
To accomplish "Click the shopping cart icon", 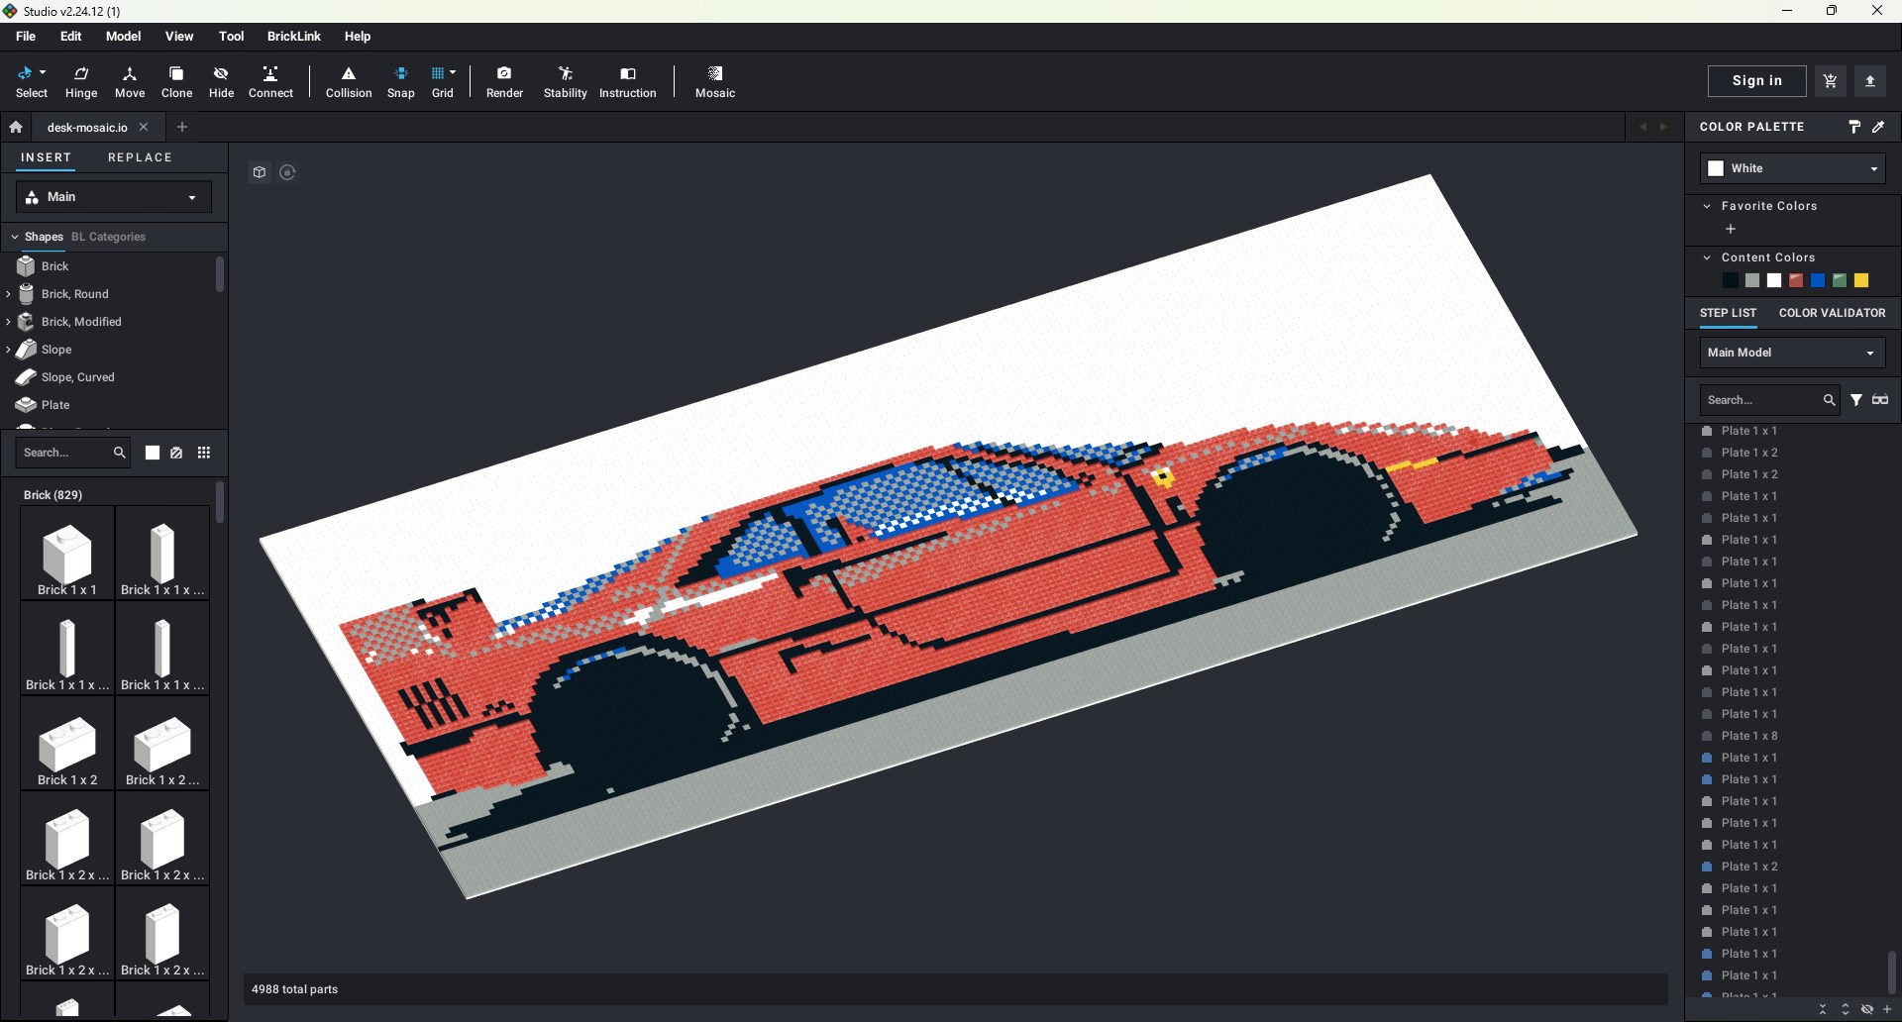I will pyautogui.click(x=1831, y=81).
